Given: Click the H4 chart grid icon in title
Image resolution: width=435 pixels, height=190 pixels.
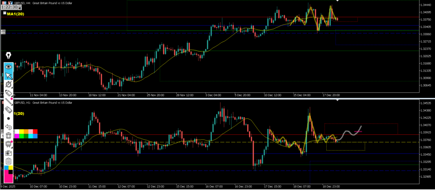Looking at the screenshot, I should (x=4, y=2).
